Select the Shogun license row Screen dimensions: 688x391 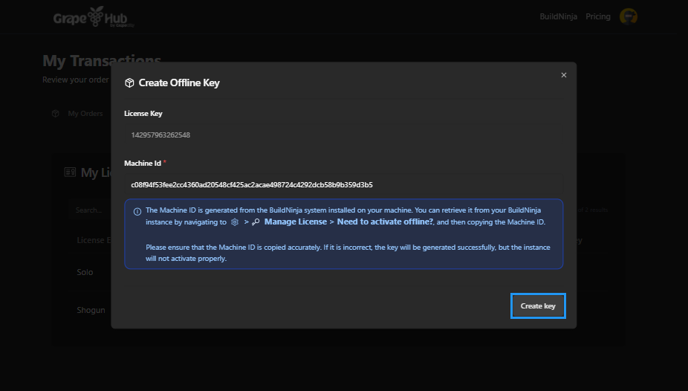[x=91, y=310]
